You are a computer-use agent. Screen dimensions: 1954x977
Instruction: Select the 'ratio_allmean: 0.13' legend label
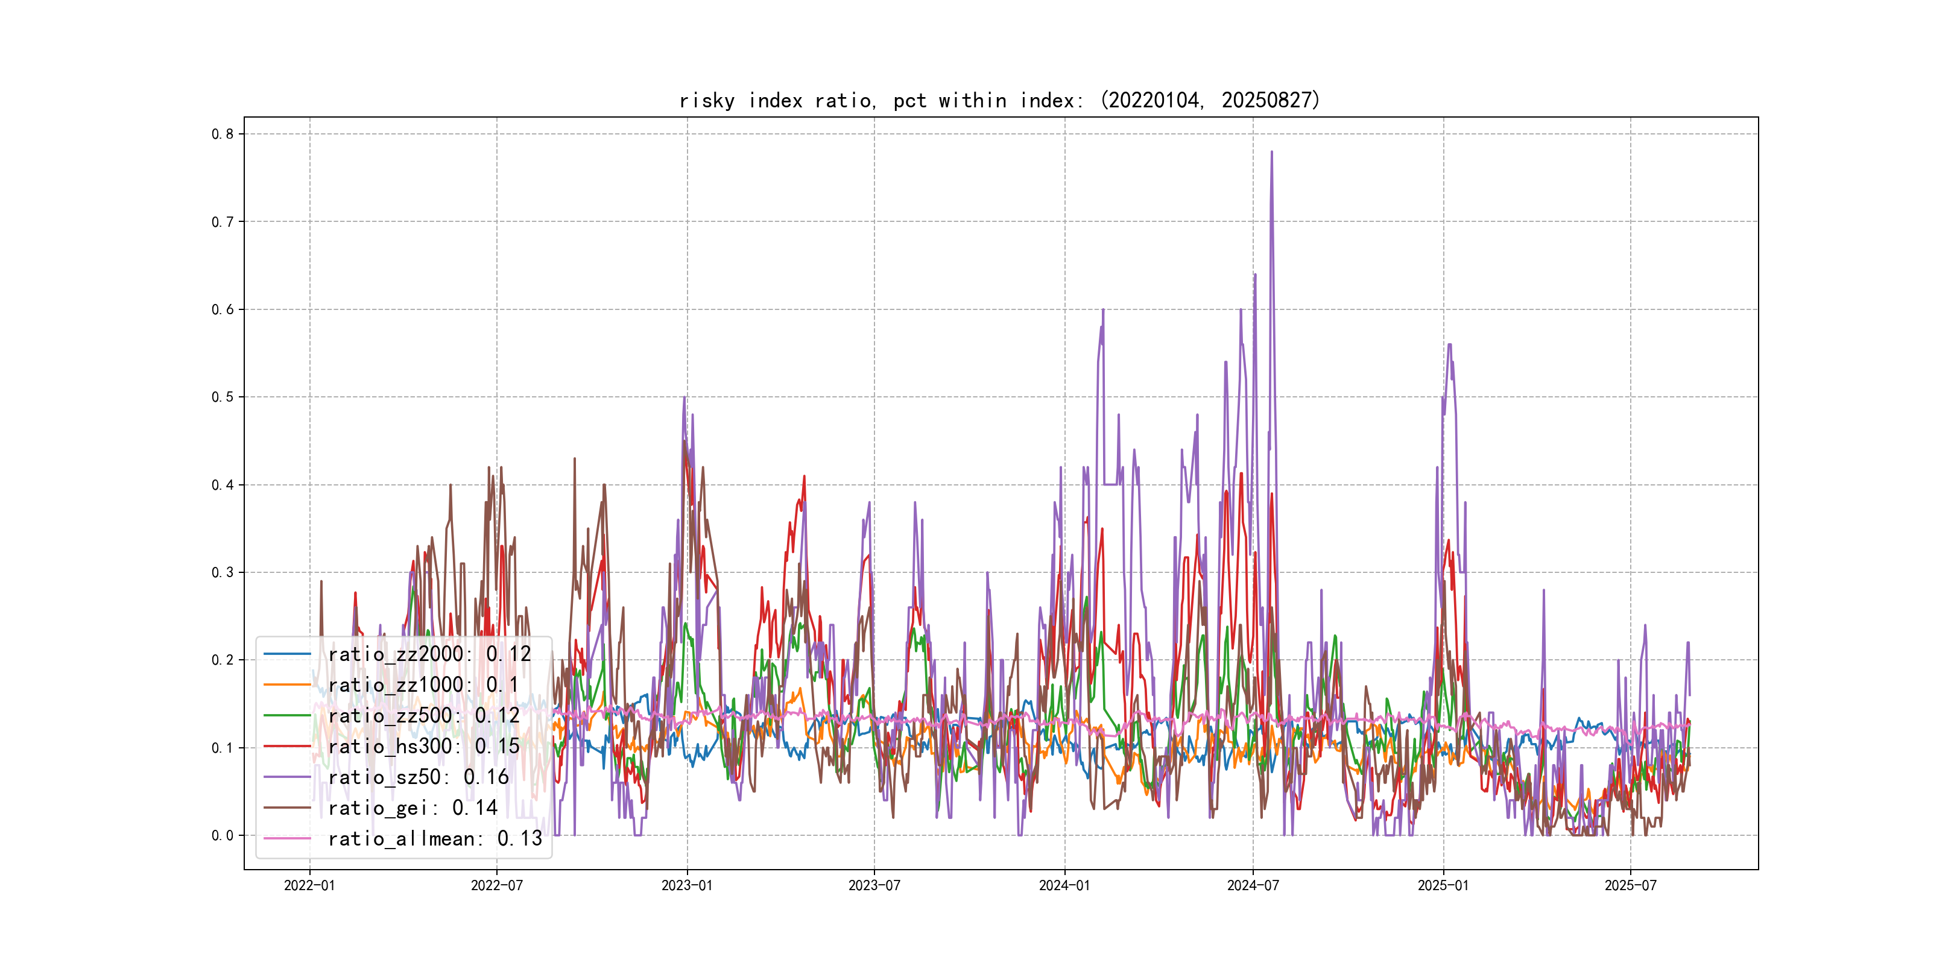(x=435, y=838)
